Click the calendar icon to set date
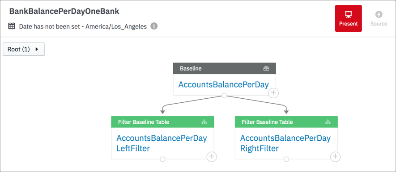396x172 pixels. tap(12, 26)
